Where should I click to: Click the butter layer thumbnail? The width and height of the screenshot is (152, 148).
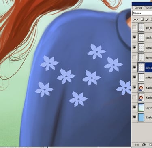[141, 47]
